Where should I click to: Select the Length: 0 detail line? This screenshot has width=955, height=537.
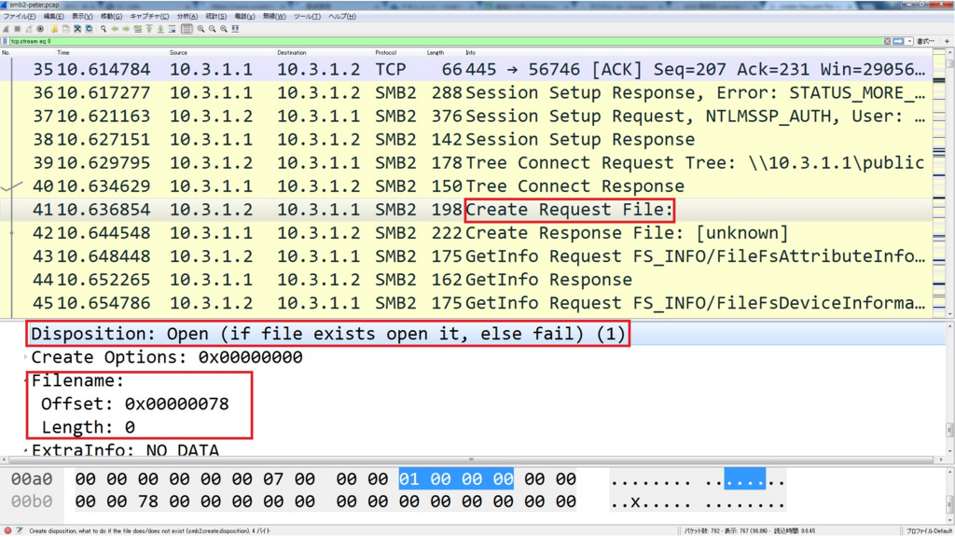click(88, 427)
